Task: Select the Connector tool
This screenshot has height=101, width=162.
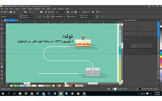Action: pyautogui.click(x=2, y=59)
